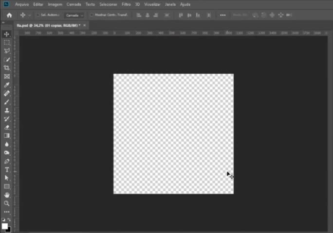Screen dimensions: 333x233
Task: Open the Janela menu
Action: click(x=170, y=4)
